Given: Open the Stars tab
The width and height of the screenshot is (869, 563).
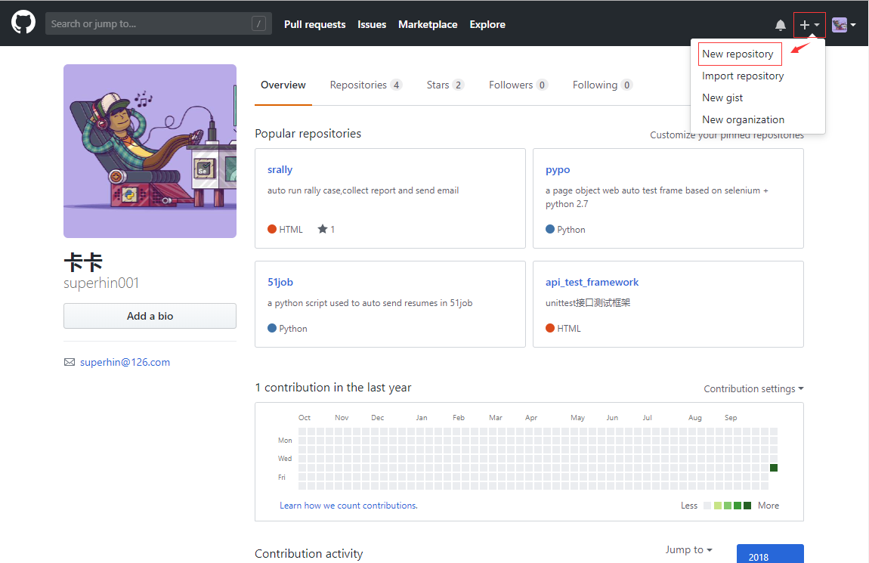Looking at the screenshot, I should pos(444,85).
